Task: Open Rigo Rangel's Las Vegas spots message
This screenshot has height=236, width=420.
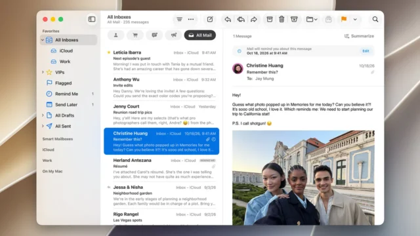Action: 161,217
